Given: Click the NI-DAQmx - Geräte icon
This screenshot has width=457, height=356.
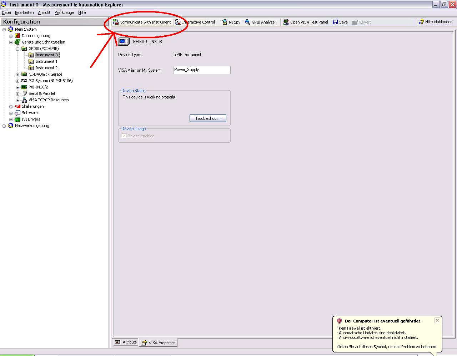Looking at the screenshot, I should (24, 74).
